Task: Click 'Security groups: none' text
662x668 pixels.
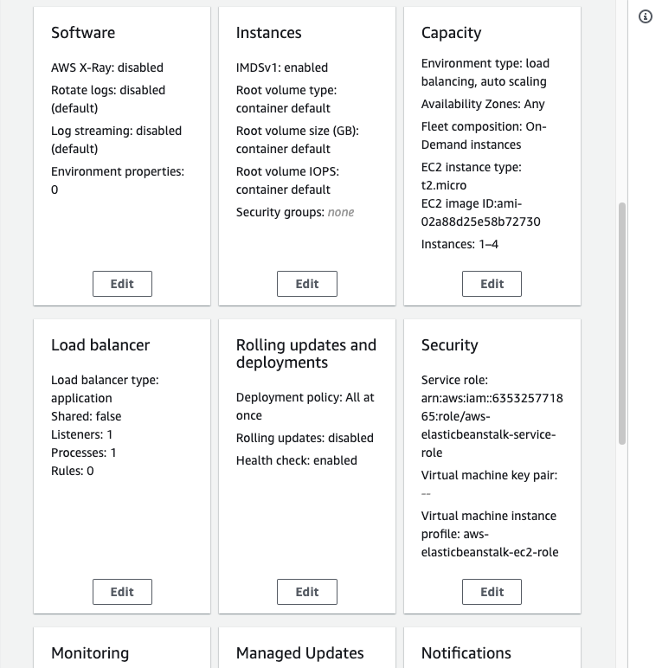Action: point(295,212)
